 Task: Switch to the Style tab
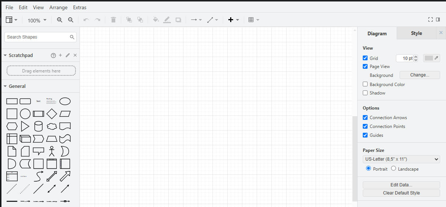coord(416,33)
